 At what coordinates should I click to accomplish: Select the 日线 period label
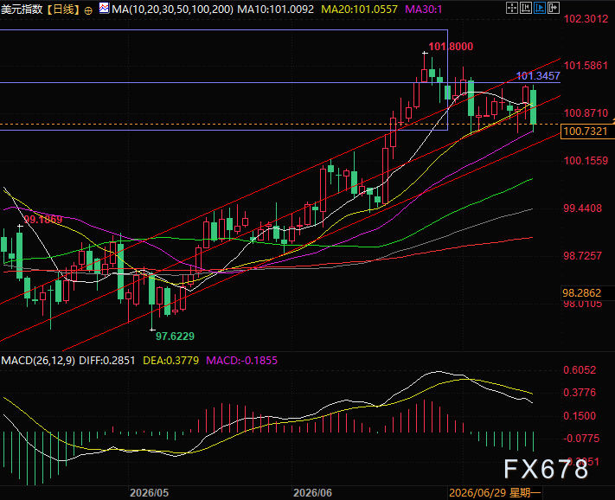[x=63, y=9]
